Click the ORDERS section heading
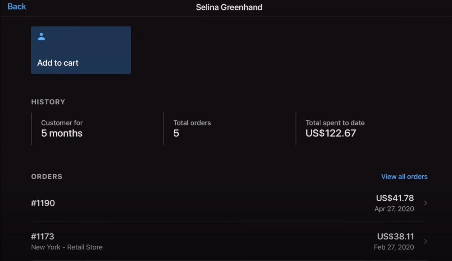This screenshot has width=452, height=261. click(x=47, y=176)
